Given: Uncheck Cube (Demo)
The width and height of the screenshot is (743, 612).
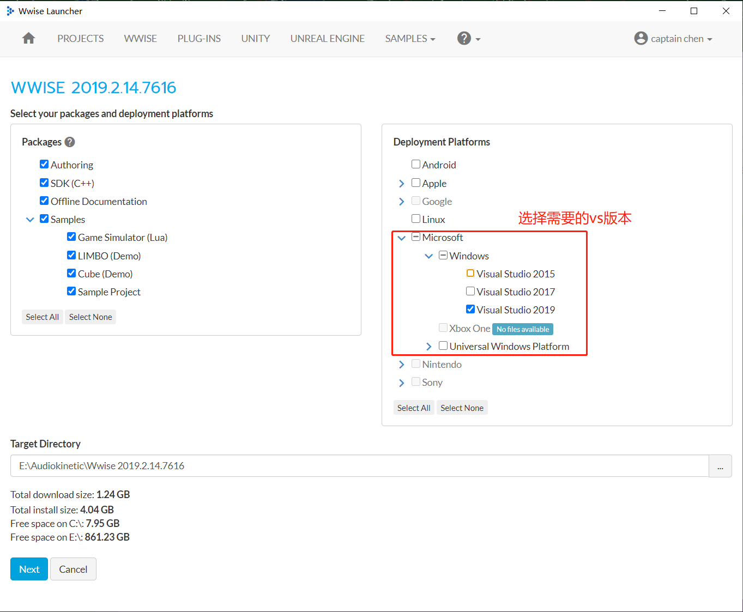Looking at the screenshot, I should pyautogui.click(x=71, y=273).
